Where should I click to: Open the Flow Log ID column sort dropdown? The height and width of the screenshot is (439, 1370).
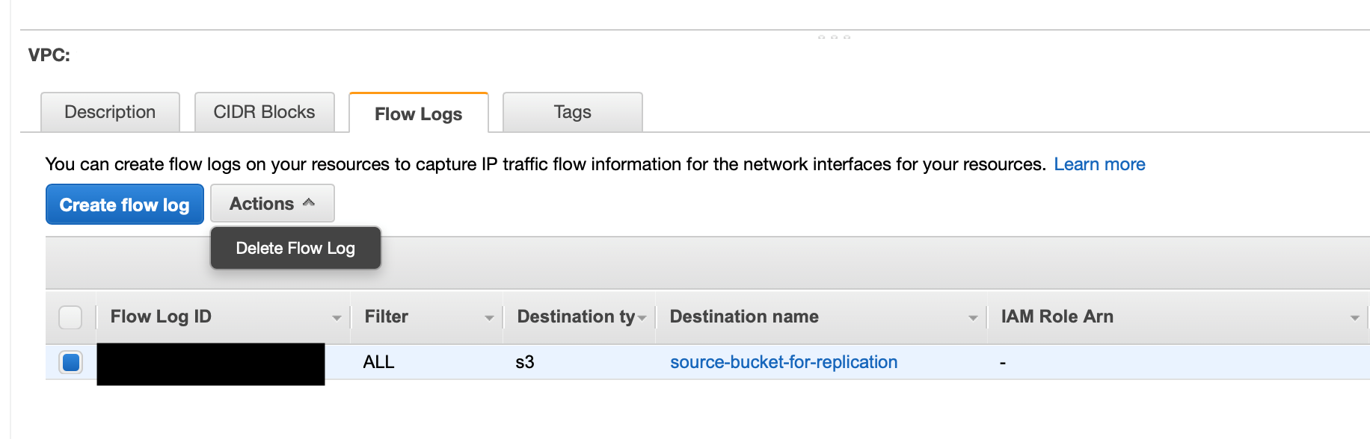tap(336, 317)
